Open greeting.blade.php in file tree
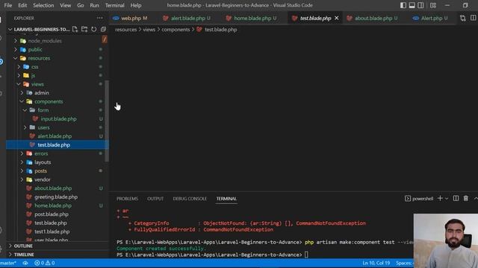Screen dimensions: 478x268 (57, 197)
